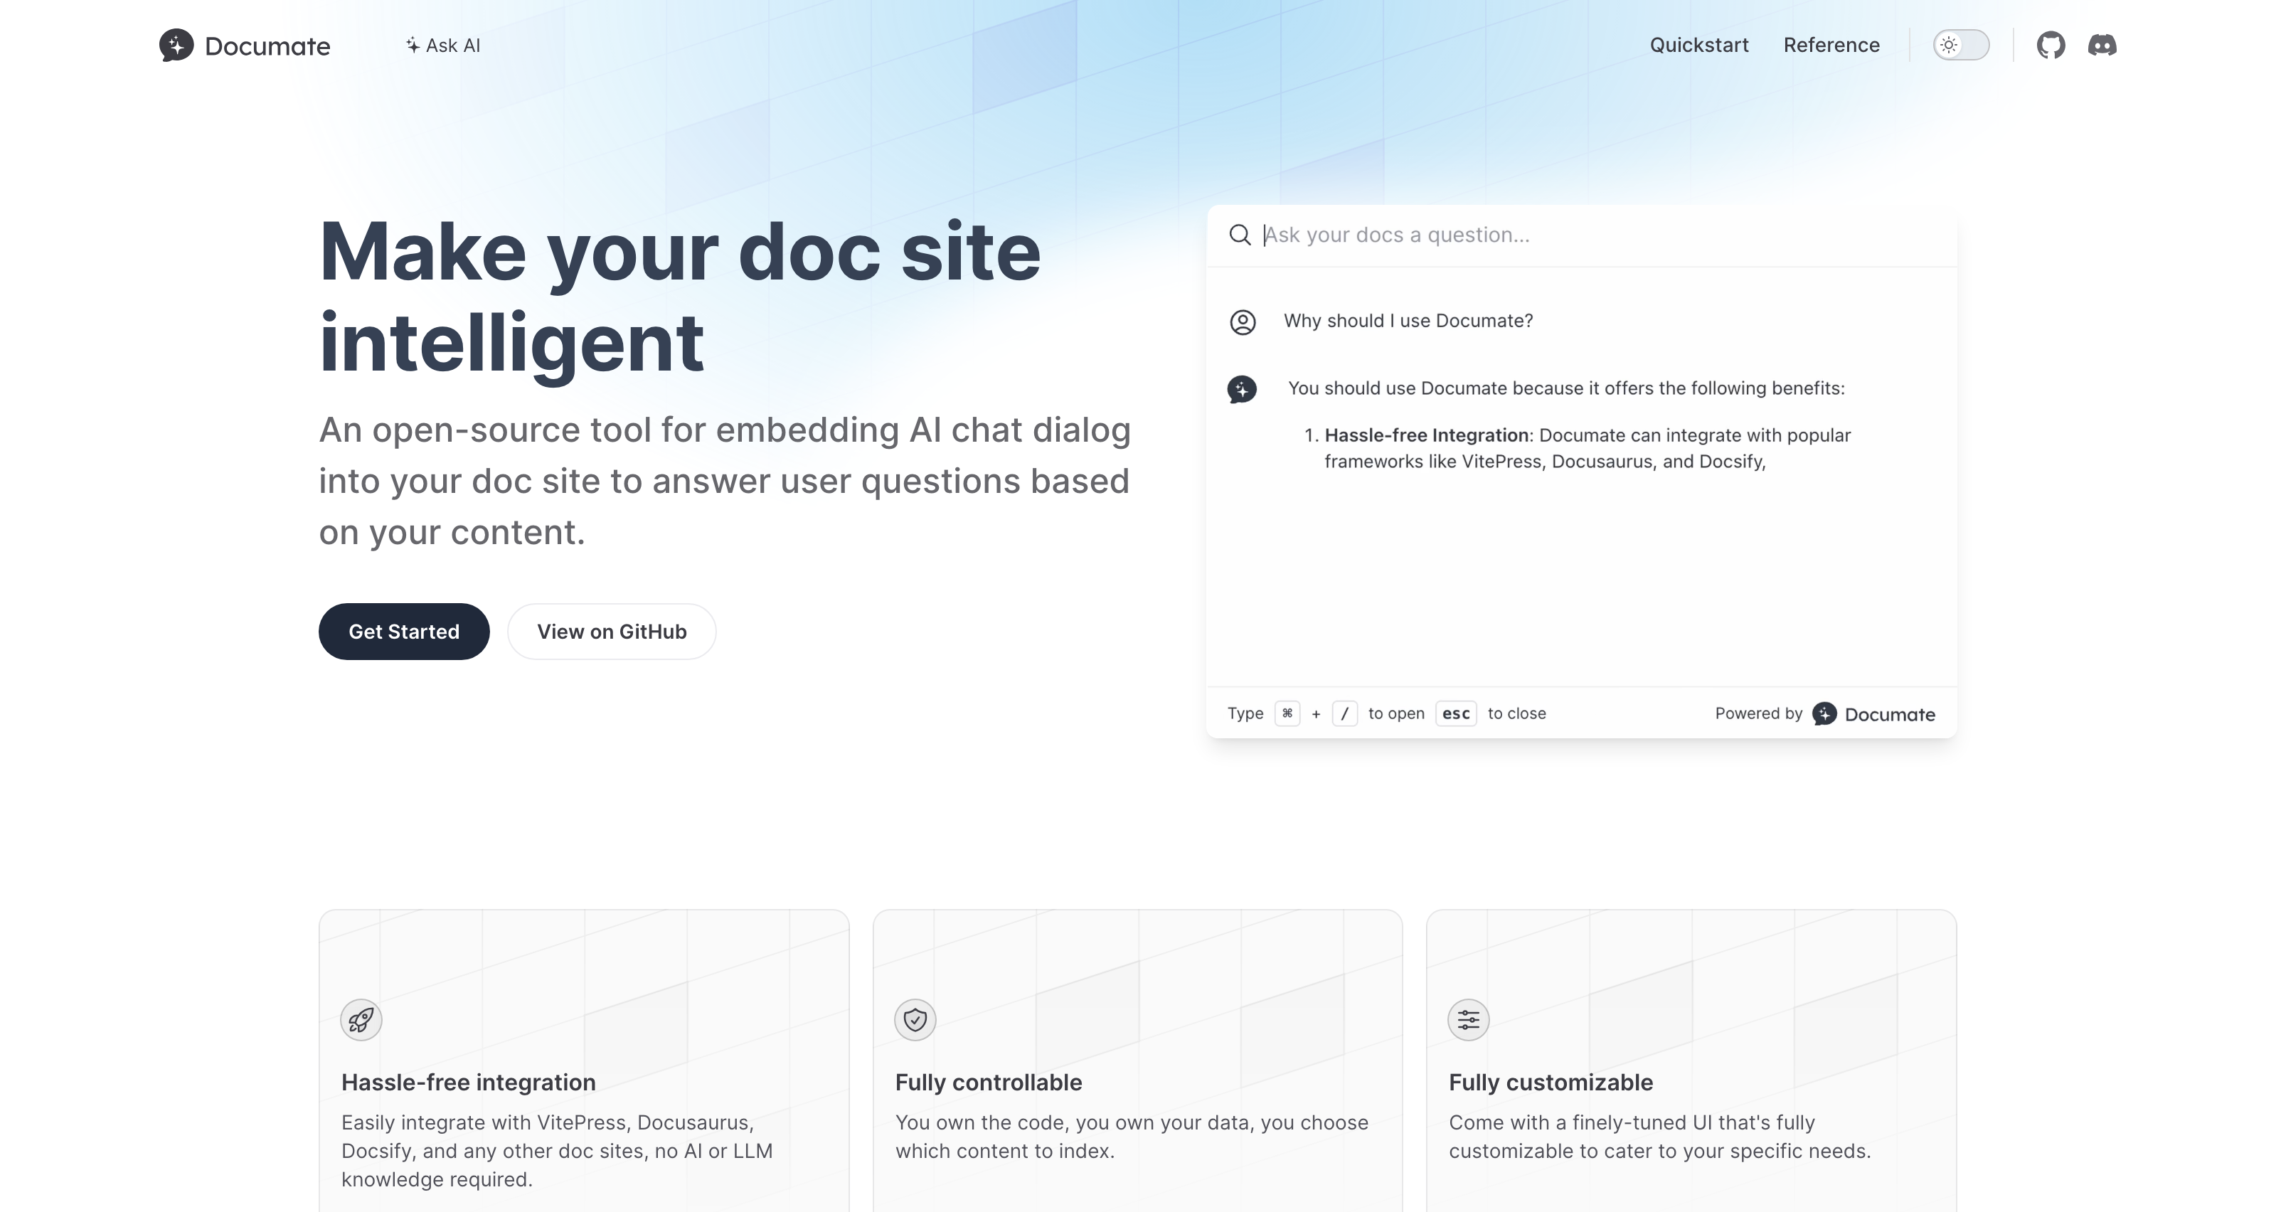Screen dimensions: 2276x1212
Task: Click the Get Started button
Action: (404, 632)
